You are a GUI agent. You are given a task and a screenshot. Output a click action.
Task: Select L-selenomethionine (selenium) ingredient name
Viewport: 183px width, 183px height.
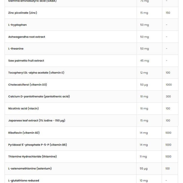[x=30, y=169]
